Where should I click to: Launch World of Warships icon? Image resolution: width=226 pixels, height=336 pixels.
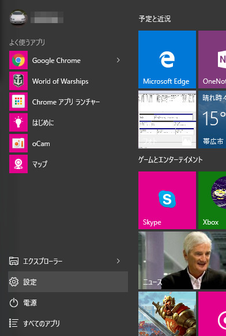tap(18, 81)
